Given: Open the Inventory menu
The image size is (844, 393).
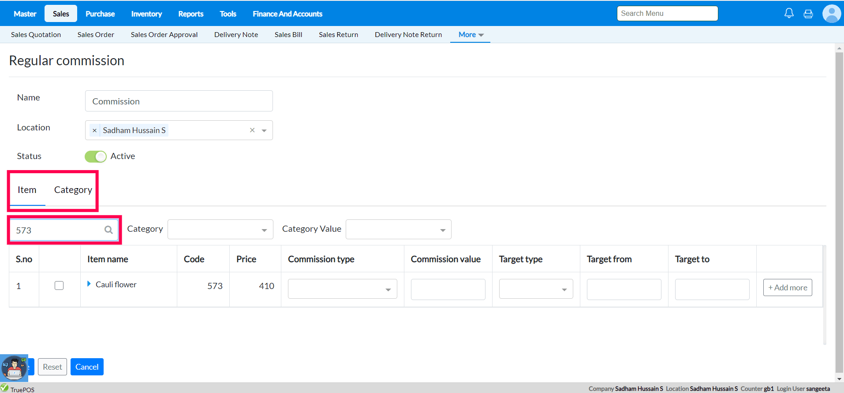Looking at the screenshot, I should coord(146,14).
